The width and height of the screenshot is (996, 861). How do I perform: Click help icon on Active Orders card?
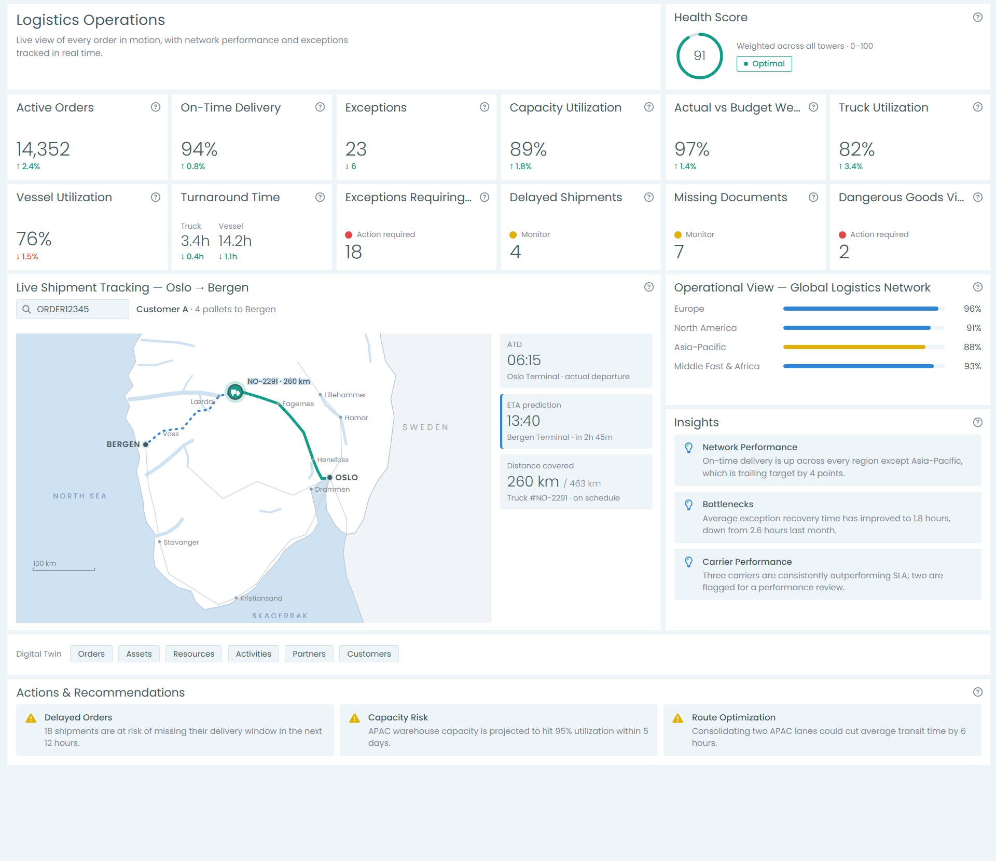coord(156,107)
